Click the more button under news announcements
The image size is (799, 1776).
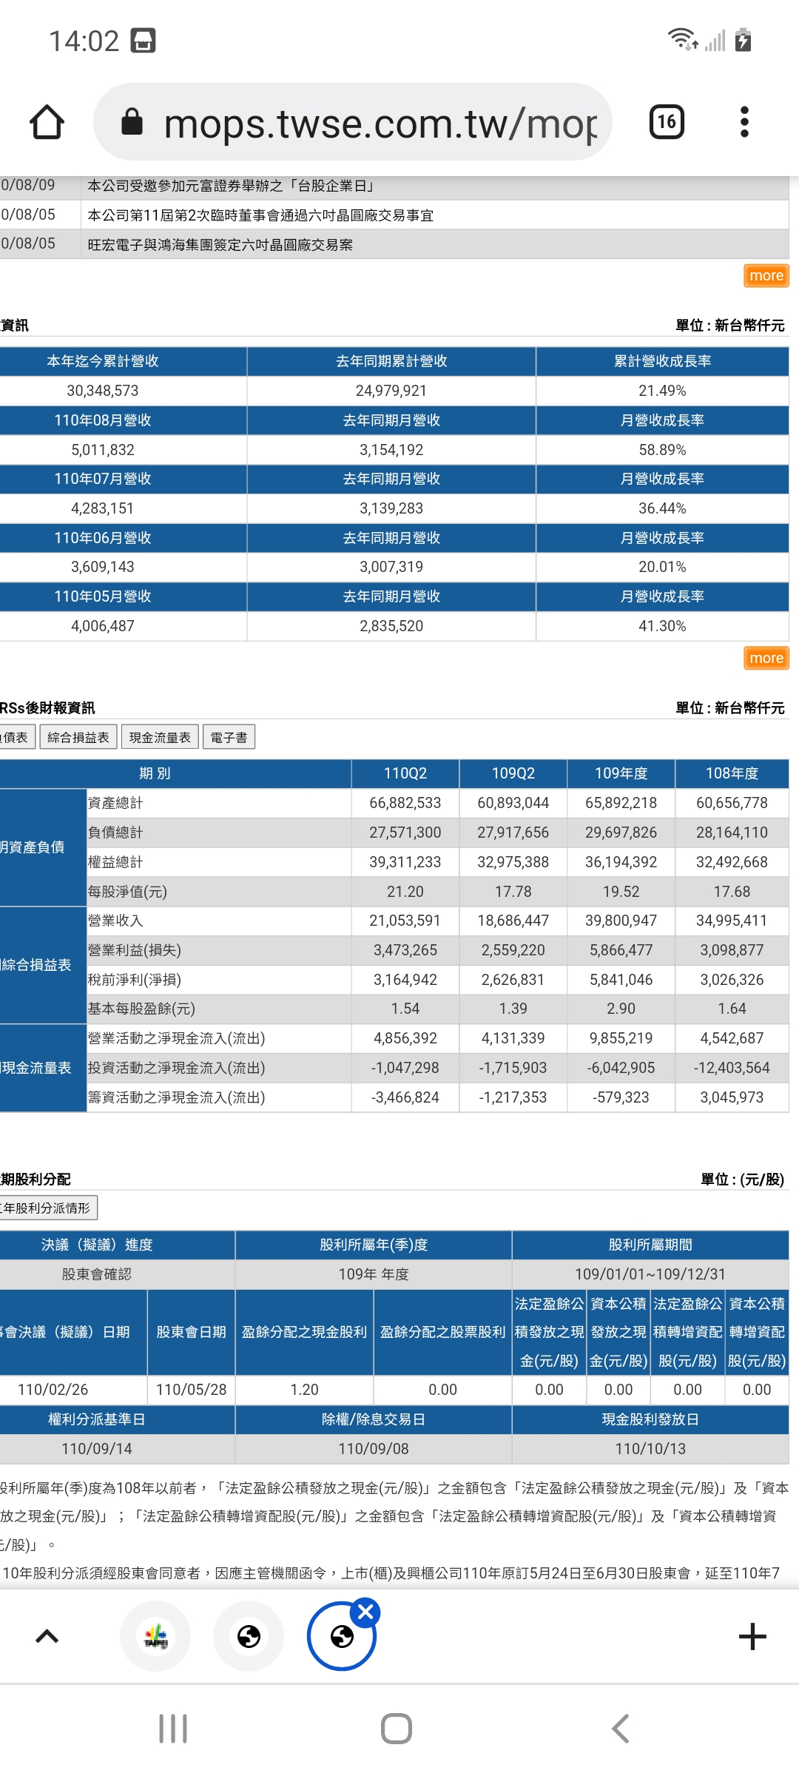tap(766, 276)
